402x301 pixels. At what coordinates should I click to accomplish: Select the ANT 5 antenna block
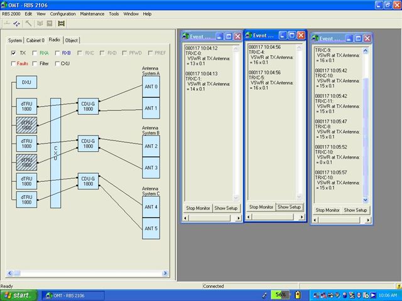tap(151, 228)
